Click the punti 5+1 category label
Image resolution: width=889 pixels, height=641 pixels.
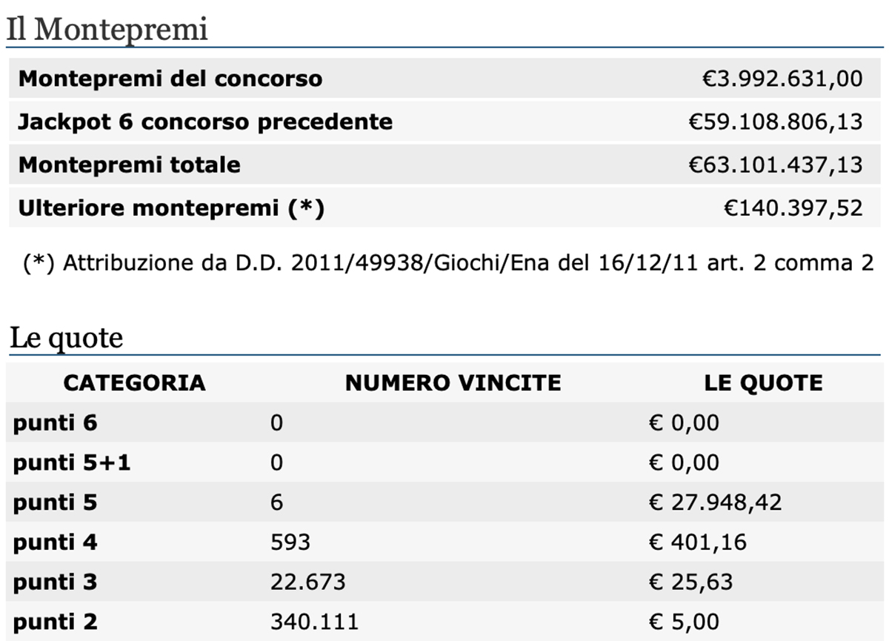pos(72,463)
